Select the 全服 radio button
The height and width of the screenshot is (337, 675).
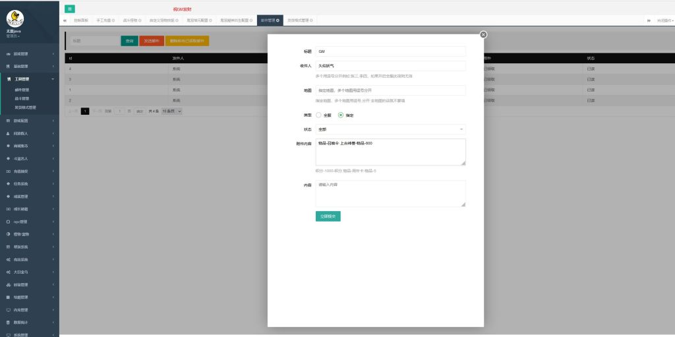click(319, 115)
